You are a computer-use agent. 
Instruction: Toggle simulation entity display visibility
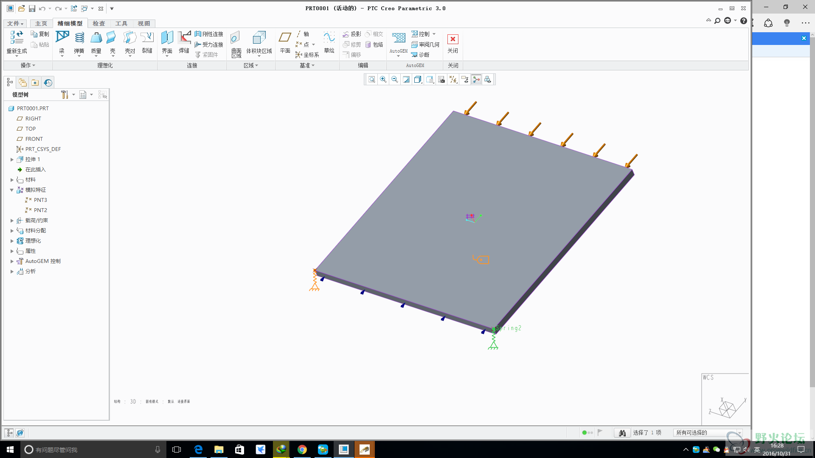465,80
